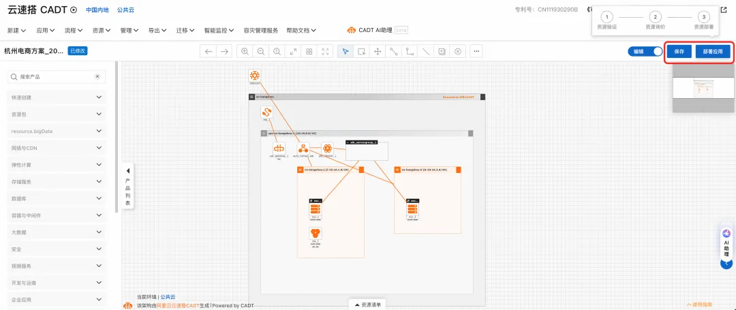
Task: Expand the 开发与运维 category
Action: click(x=57, y=283)
